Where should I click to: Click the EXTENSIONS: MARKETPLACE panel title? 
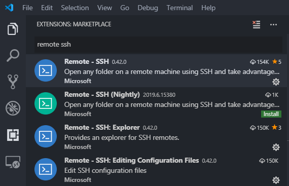pos(74,24)
